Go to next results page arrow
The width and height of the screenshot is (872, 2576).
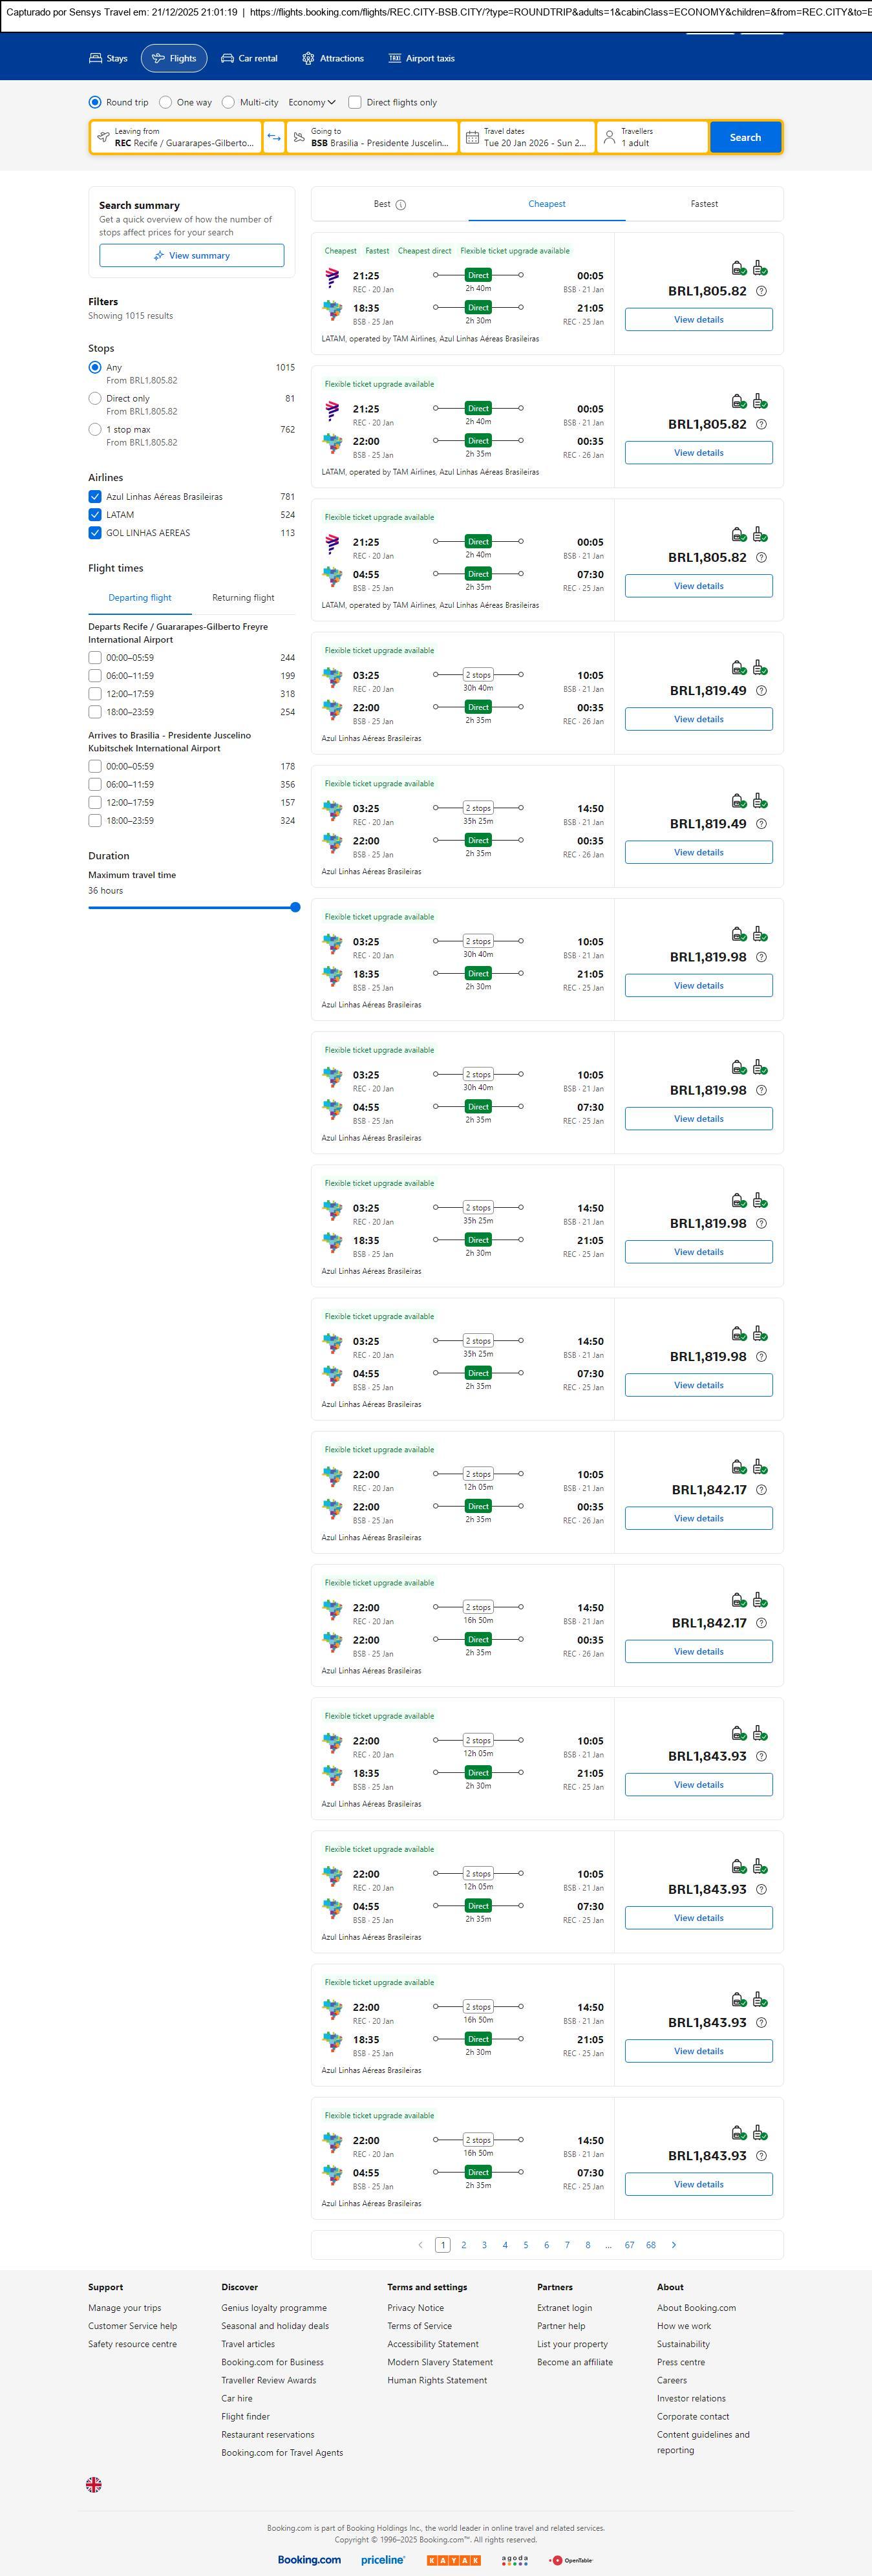(674, 2245)
